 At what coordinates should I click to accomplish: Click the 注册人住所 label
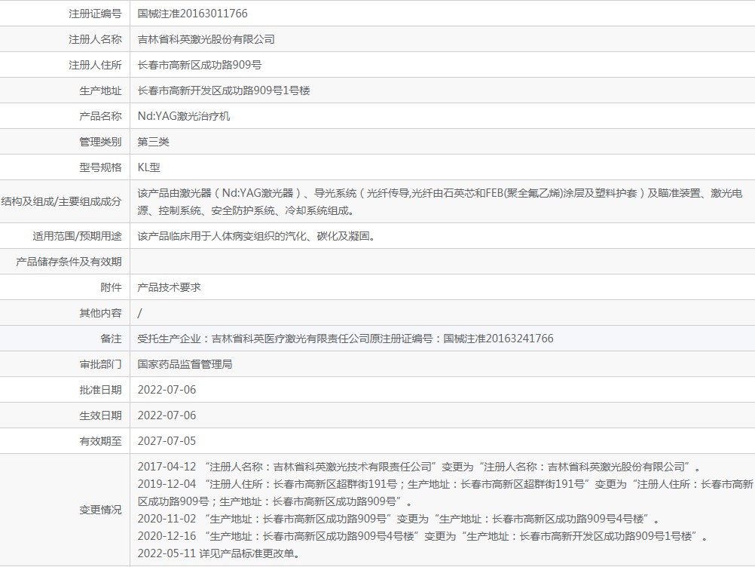coord(96,65)
